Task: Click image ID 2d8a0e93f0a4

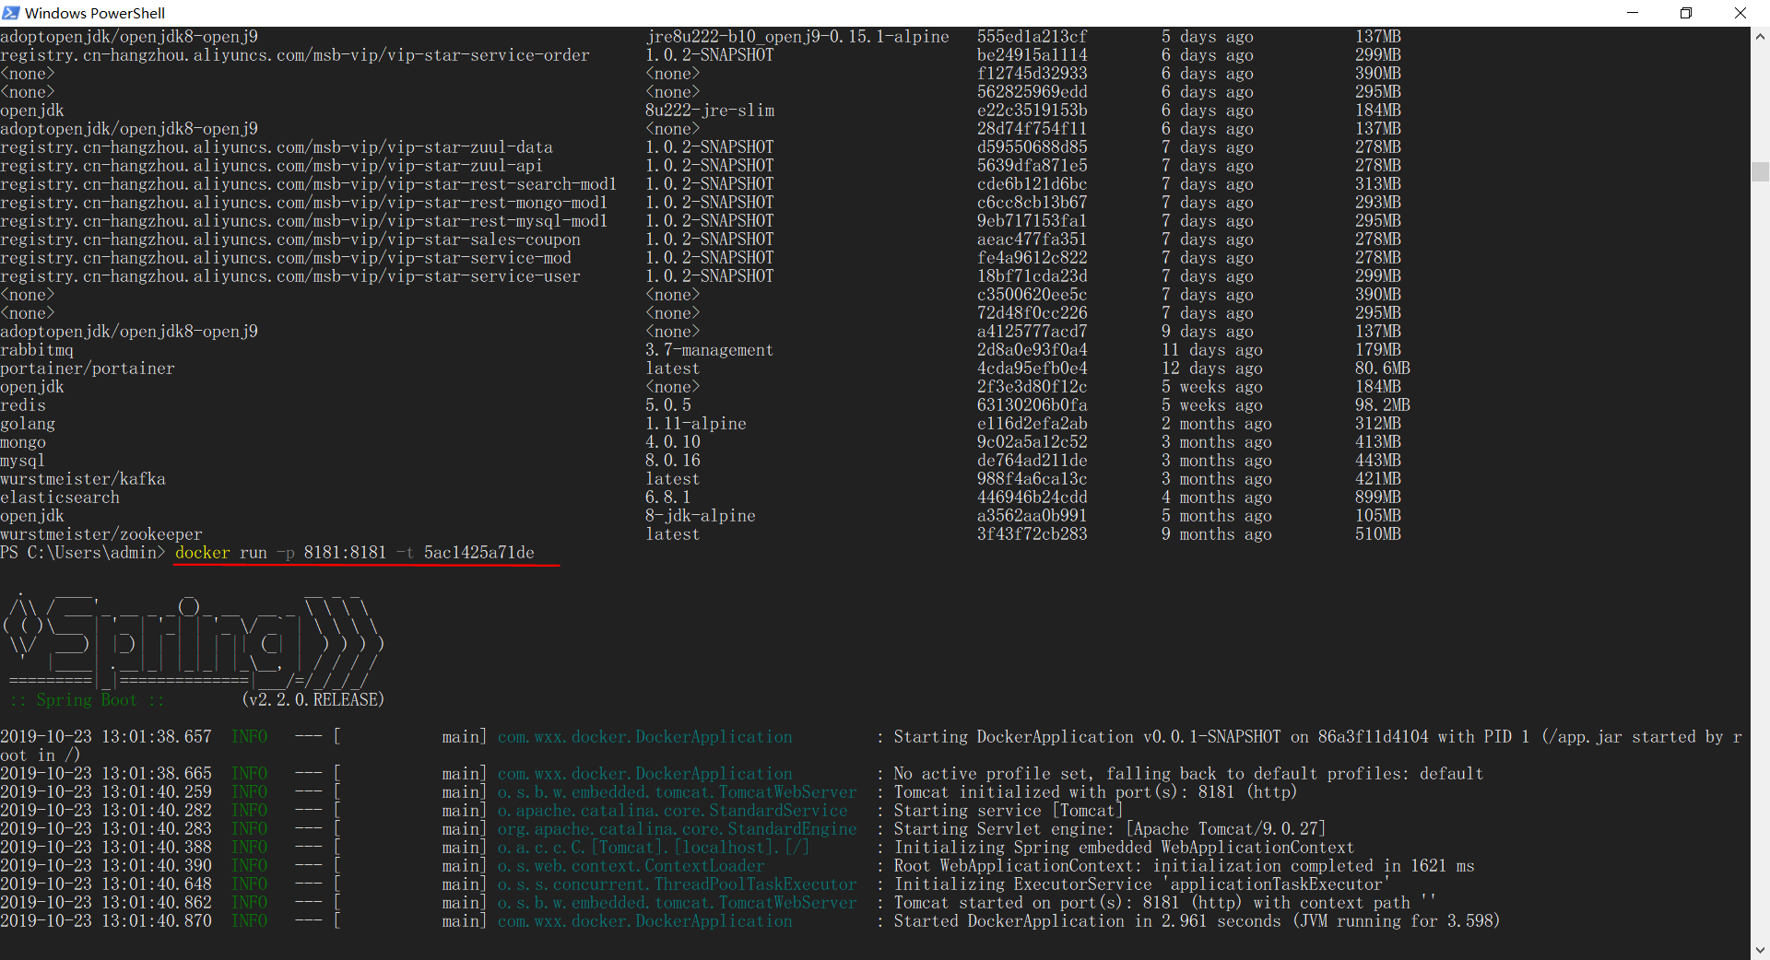Action: pyautogui.click(x=1032, y=350)
